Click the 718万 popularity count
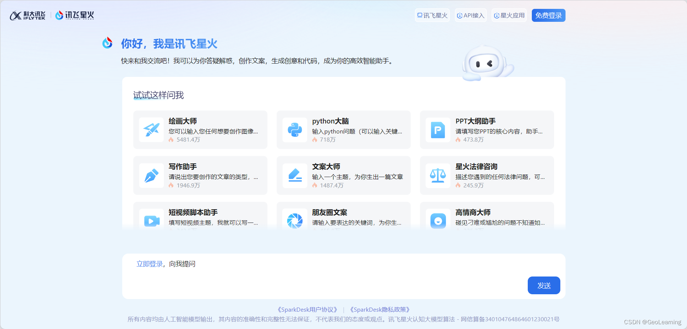The height and width of the screenshot is (329, 687). click(x=328, y=140)
